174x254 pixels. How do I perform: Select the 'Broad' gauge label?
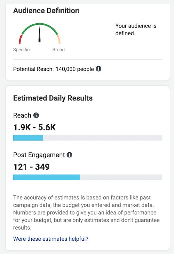(x=58, y=50)
